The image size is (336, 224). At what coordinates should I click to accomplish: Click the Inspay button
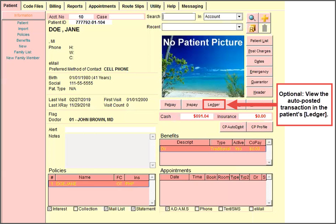tap(192, 105)
